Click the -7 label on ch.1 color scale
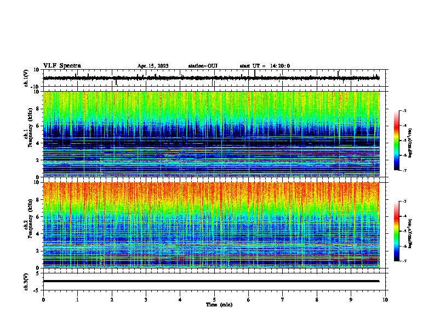 point(404,170)
